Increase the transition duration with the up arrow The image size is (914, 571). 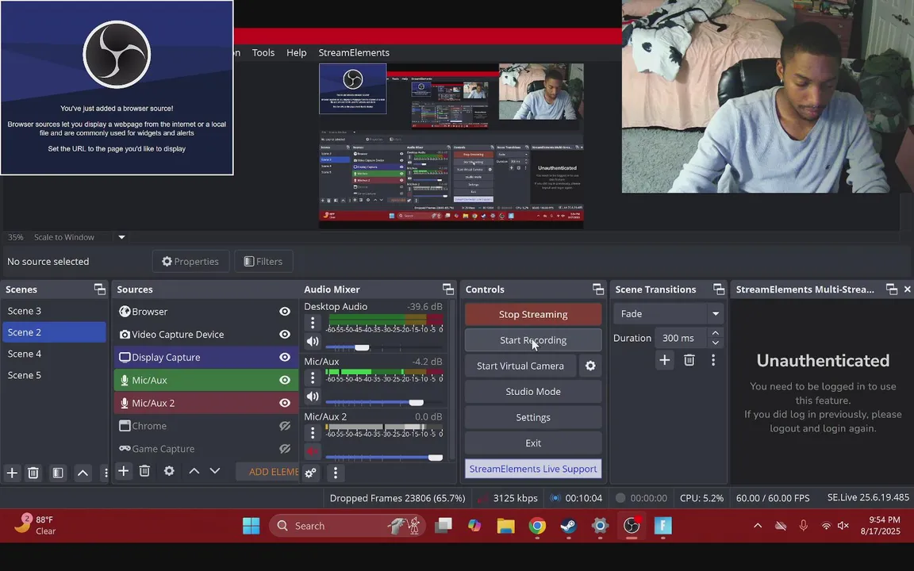(715, 333)
